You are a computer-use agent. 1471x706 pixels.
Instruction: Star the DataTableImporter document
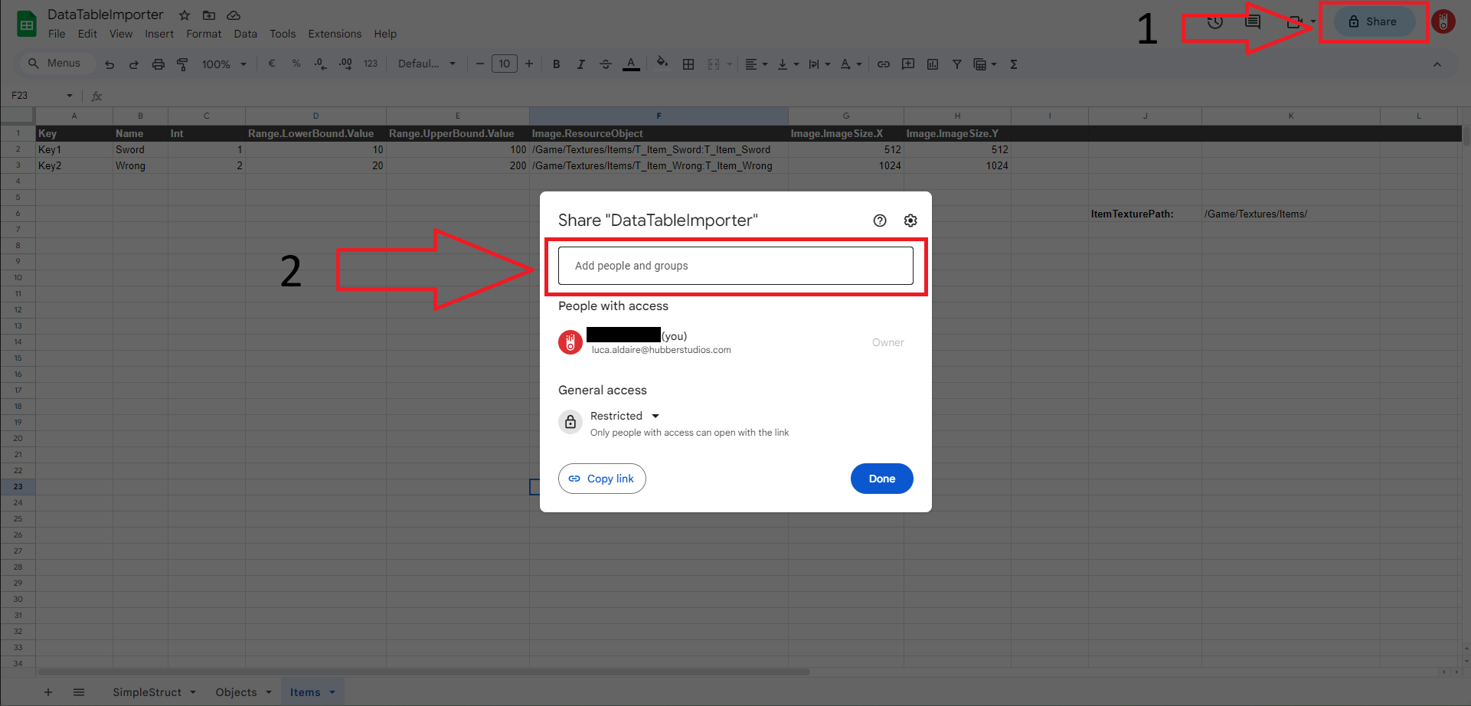(x=185, y=15)
